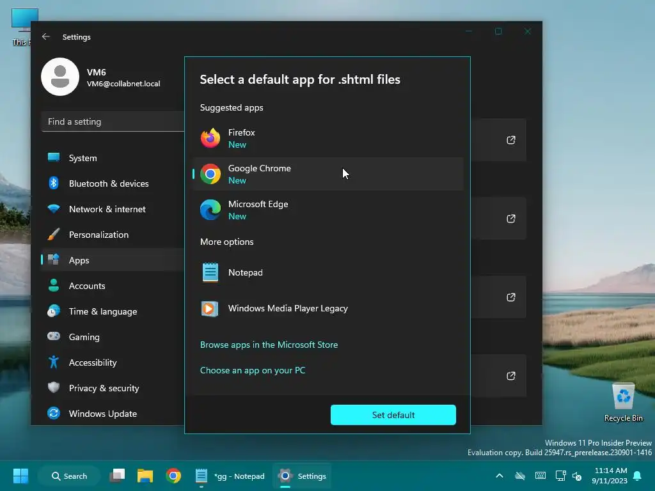
Task: Pick Microsoft Edge from suggested apps
Action: coord(328,210)
